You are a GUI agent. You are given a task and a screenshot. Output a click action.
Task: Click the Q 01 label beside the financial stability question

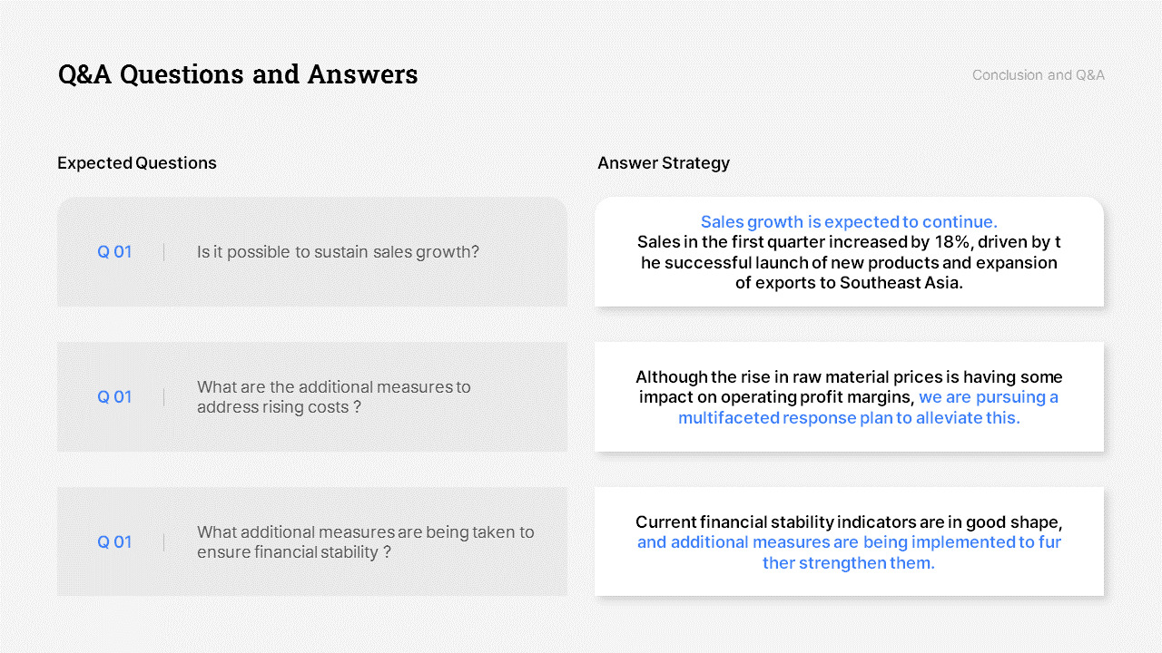point(114,542)
